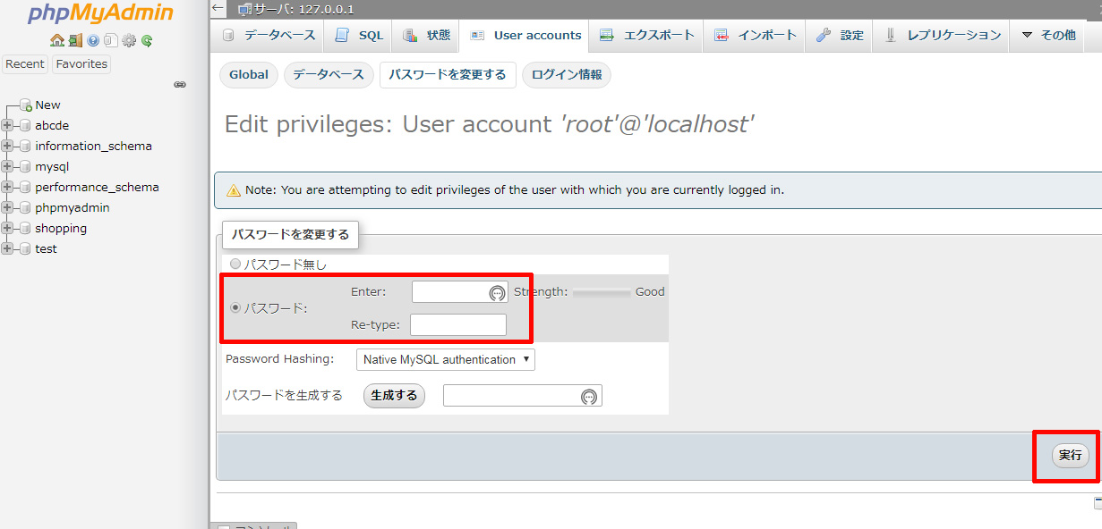Click the logout door icon
Image resolution: width=1102 pixels, height=529 pixels.
(x=75, y=40)
